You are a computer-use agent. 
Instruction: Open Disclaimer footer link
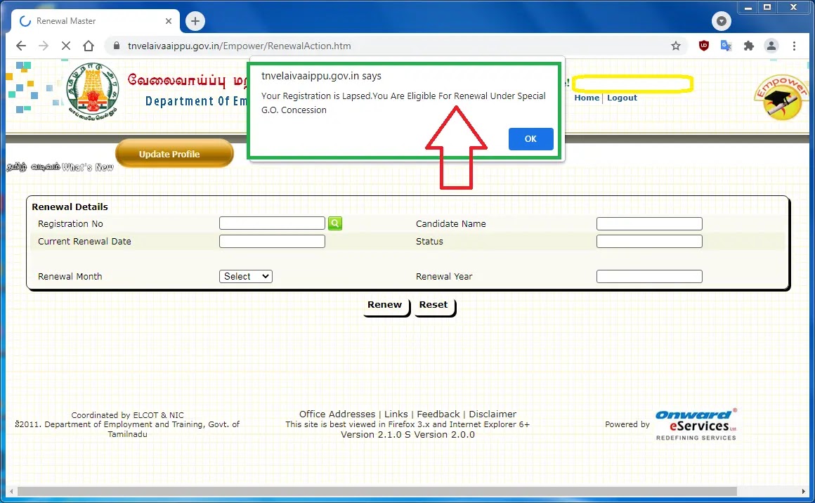[x=493, y=414]
